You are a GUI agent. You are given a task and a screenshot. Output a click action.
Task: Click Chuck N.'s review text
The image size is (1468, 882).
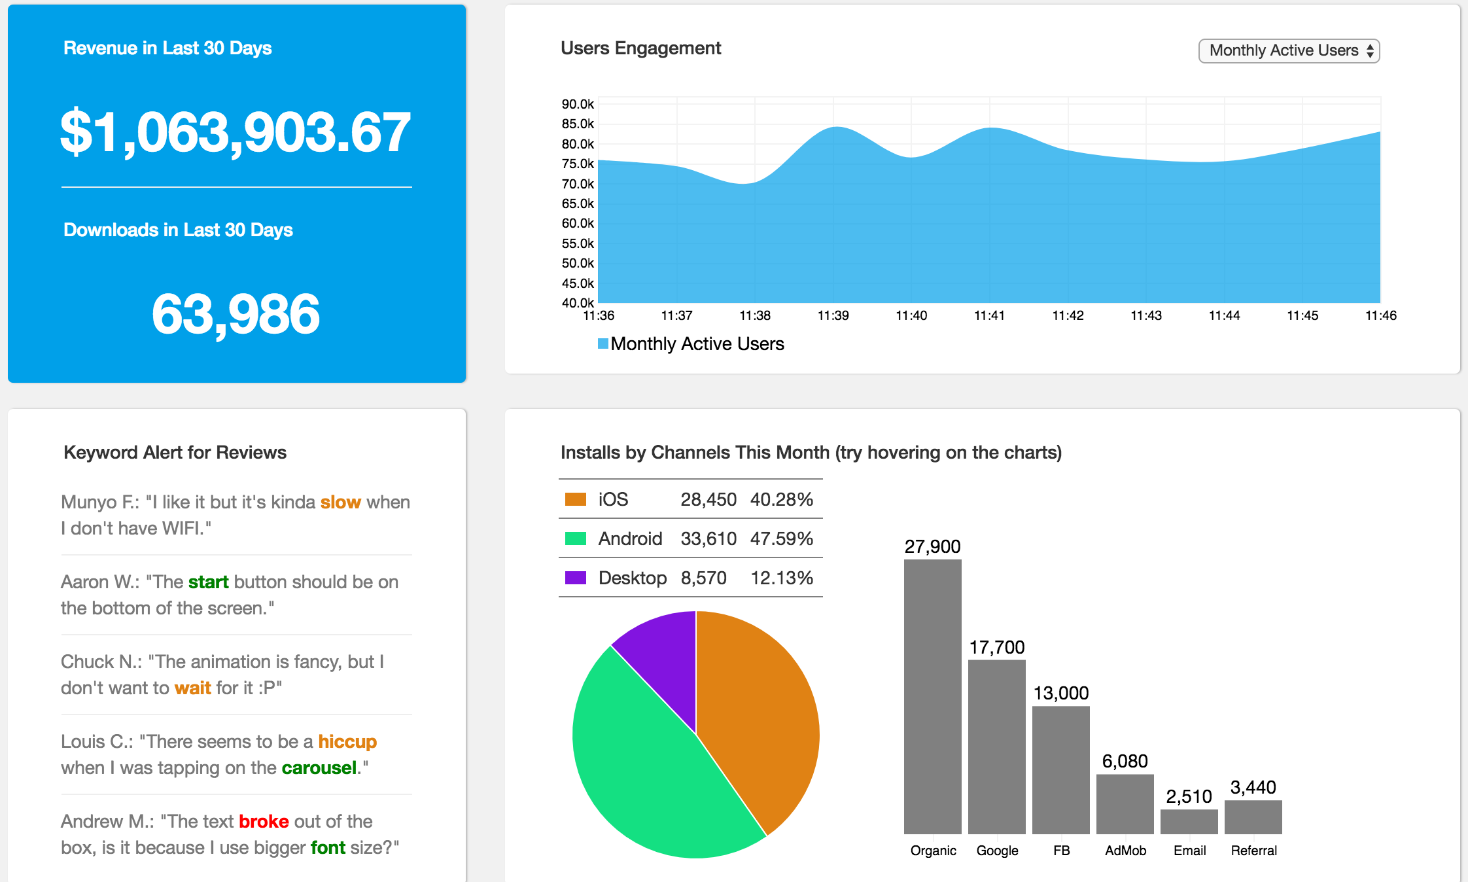(222, 675)
